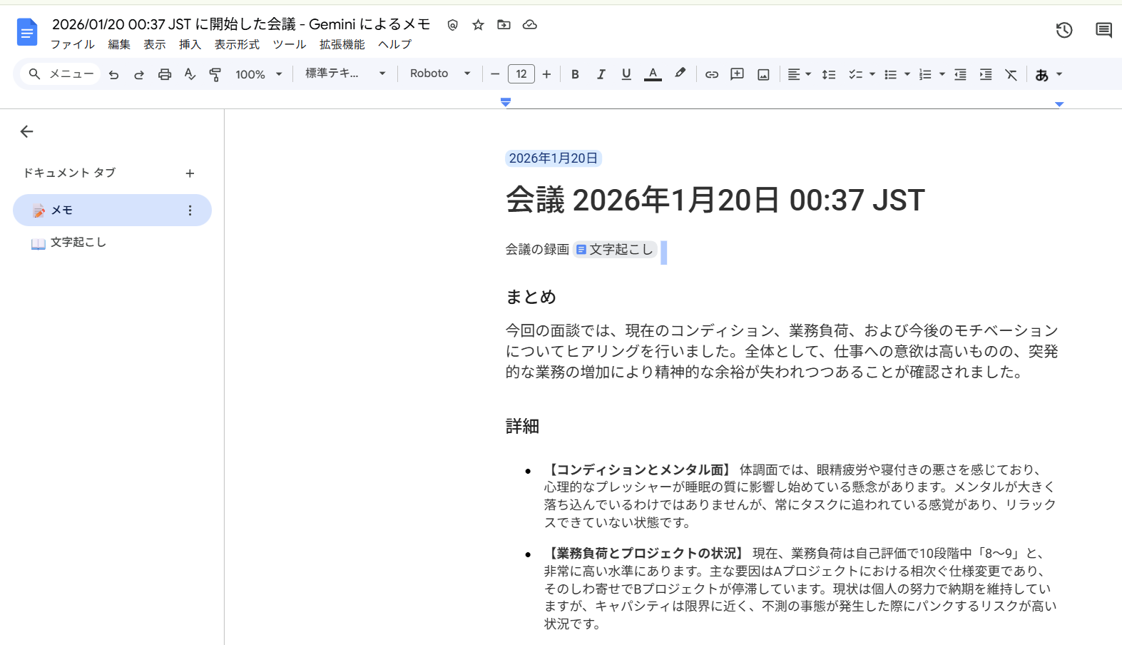Viewport: 1122px width, 645px height.
Task: Select the paint format roller icon
Action: pyautogui.click(x=215, y=74)
